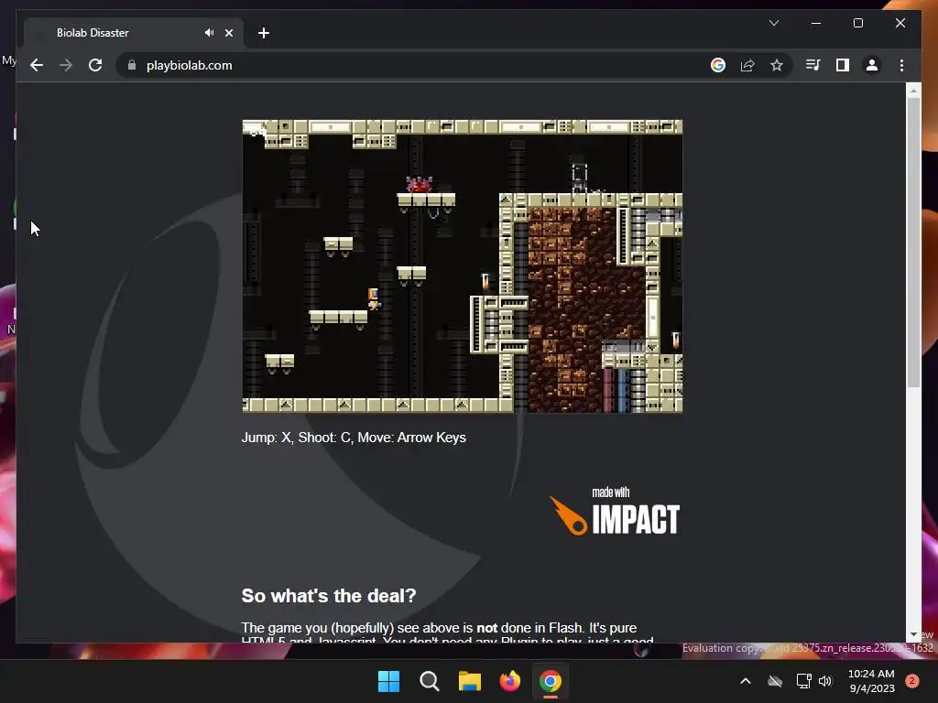The image size is (938, 703).
Task: Select the Biolab Disaster tab
Action: pos(134,33)
